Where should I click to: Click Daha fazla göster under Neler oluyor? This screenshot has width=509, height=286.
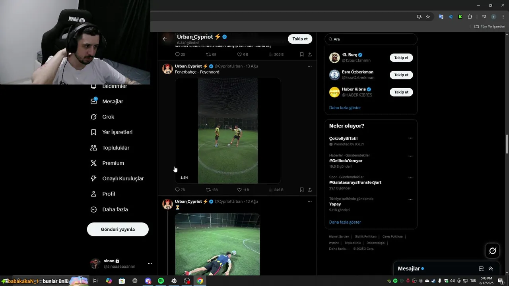[345, 222]
